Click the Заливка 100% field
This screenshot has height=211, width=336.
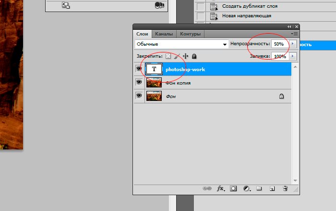pos(280,56)
